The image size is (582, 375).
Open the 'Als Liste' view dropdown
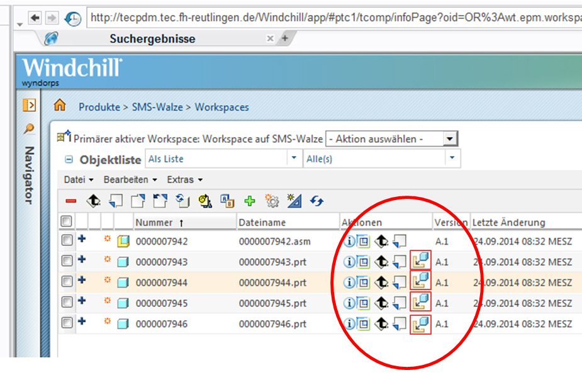pyautogui.click(x=223, y=159)
